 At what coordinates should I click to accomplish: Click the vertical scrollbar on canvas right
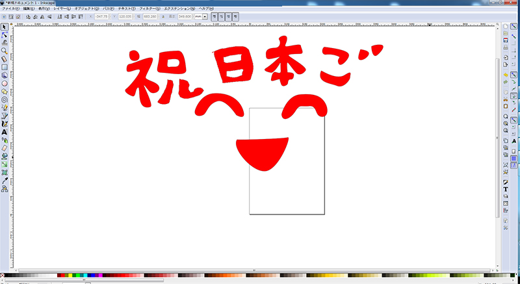pyautogui.click(x=499, y=130)
